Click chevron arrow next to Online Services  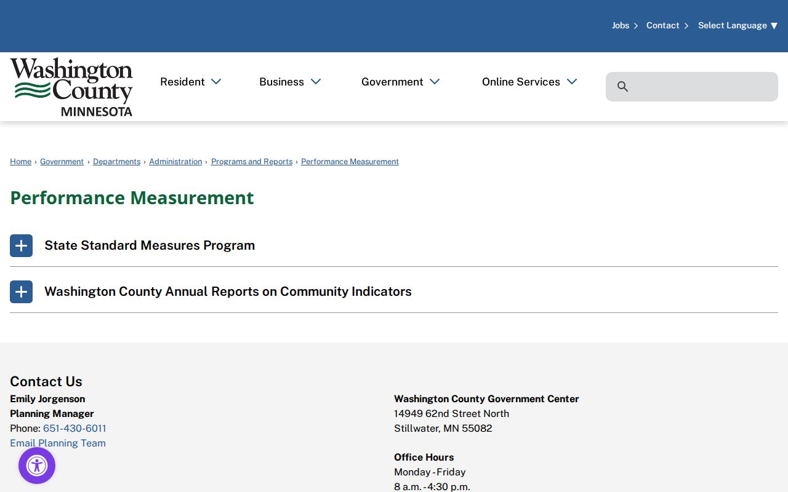click(x=572, y=82)
